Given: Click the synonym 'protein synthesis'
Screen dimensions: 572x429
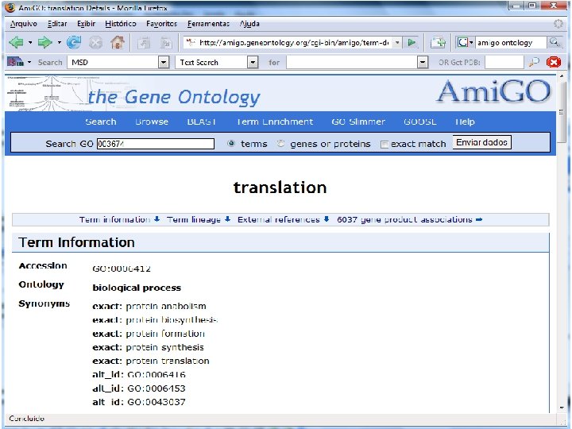Looking at the screenshot, I should (165, 347).
